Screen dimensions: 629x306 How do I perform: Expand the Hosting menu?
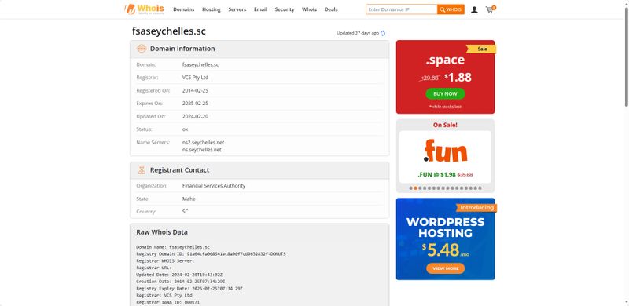(212, 9)
